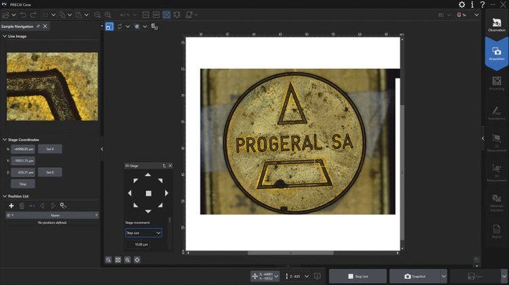Switch to the Observation tab
This screenshot has width=509, height=285.
[496, 26]
